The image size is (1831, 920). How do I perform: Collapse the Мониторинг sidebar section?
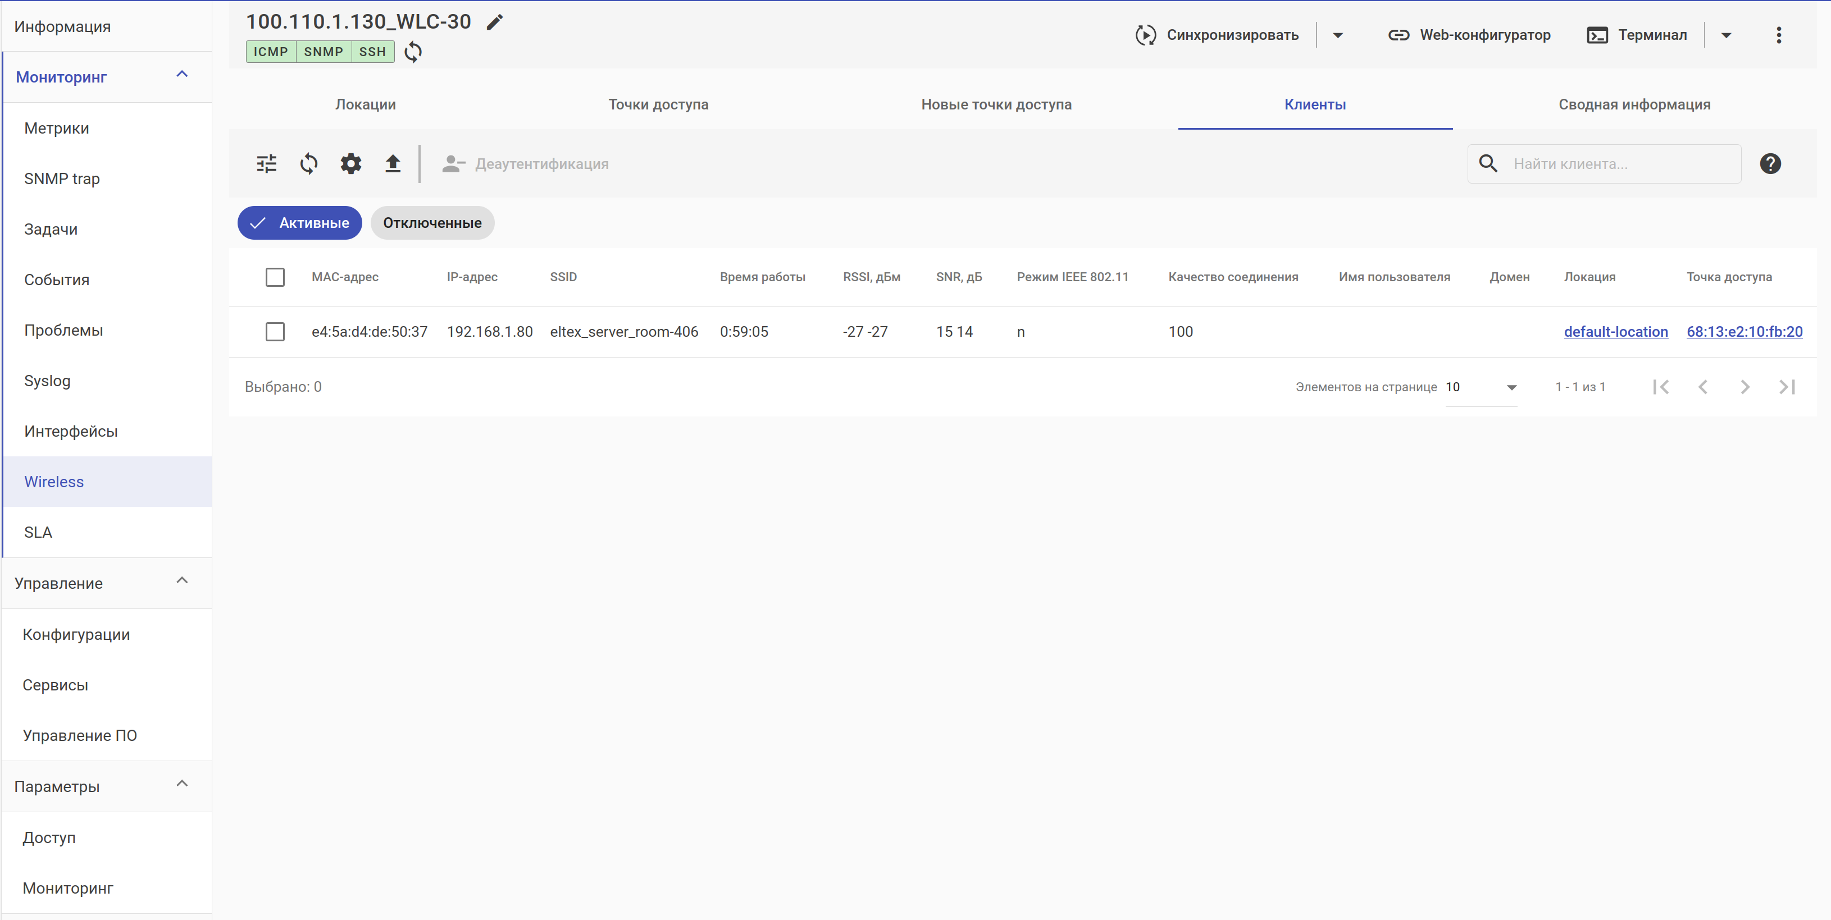[x=182, y=75]
